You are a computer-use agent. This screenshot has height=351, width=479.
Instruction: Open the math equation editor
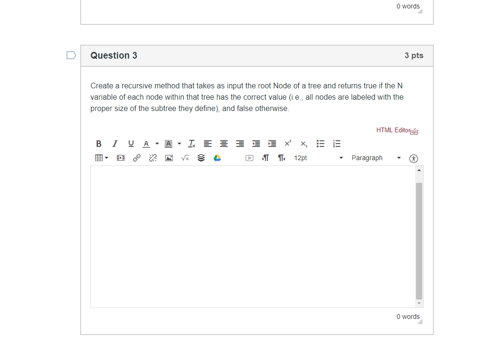tap(185, 158)
